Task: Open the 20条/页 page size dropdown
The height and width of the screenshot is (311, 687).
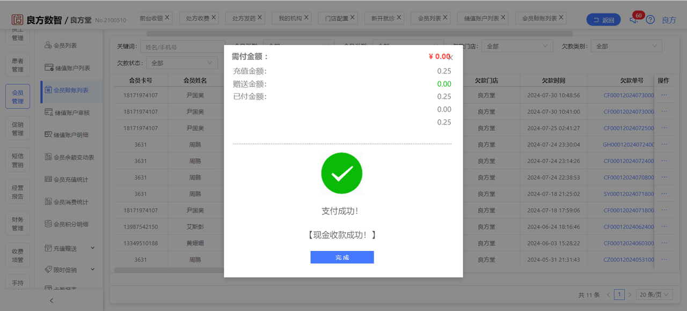Action: (x=655, y=294)
